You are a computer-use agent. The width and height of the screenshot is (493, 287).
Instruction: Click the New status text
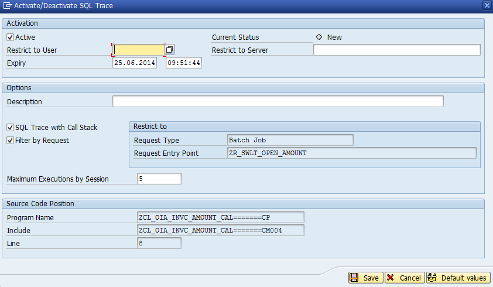tap(334, 37)
